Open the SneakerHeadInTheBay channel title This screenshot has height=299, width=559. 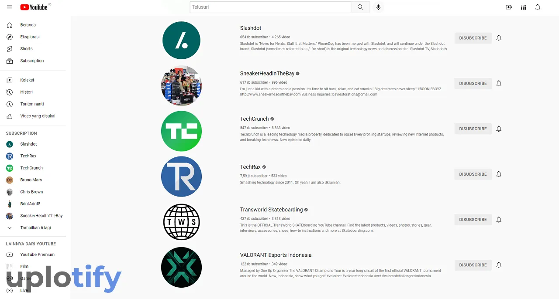point(267,74)
